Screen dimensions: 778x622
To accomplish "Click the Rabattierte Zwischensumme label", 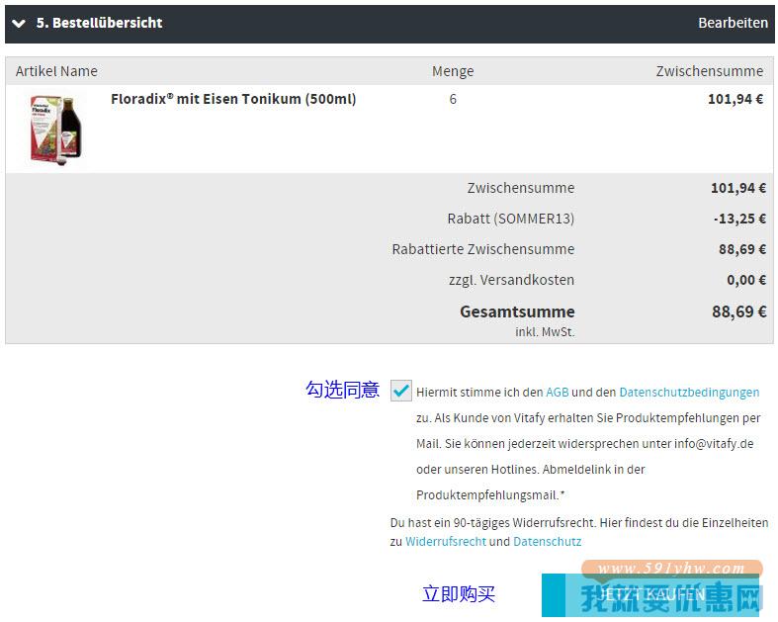I will (x=482, y=249).
